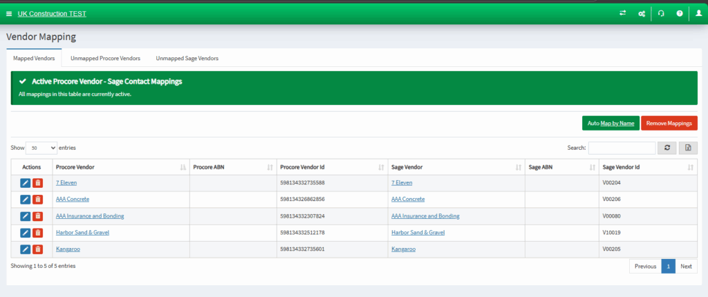Click the Auto Map by Name button

click(611, 123)
